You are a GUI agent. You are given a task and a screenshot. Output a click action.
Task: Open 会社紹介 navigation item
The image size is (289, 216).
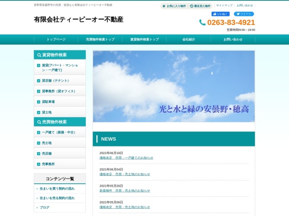(x=189, y=39)
